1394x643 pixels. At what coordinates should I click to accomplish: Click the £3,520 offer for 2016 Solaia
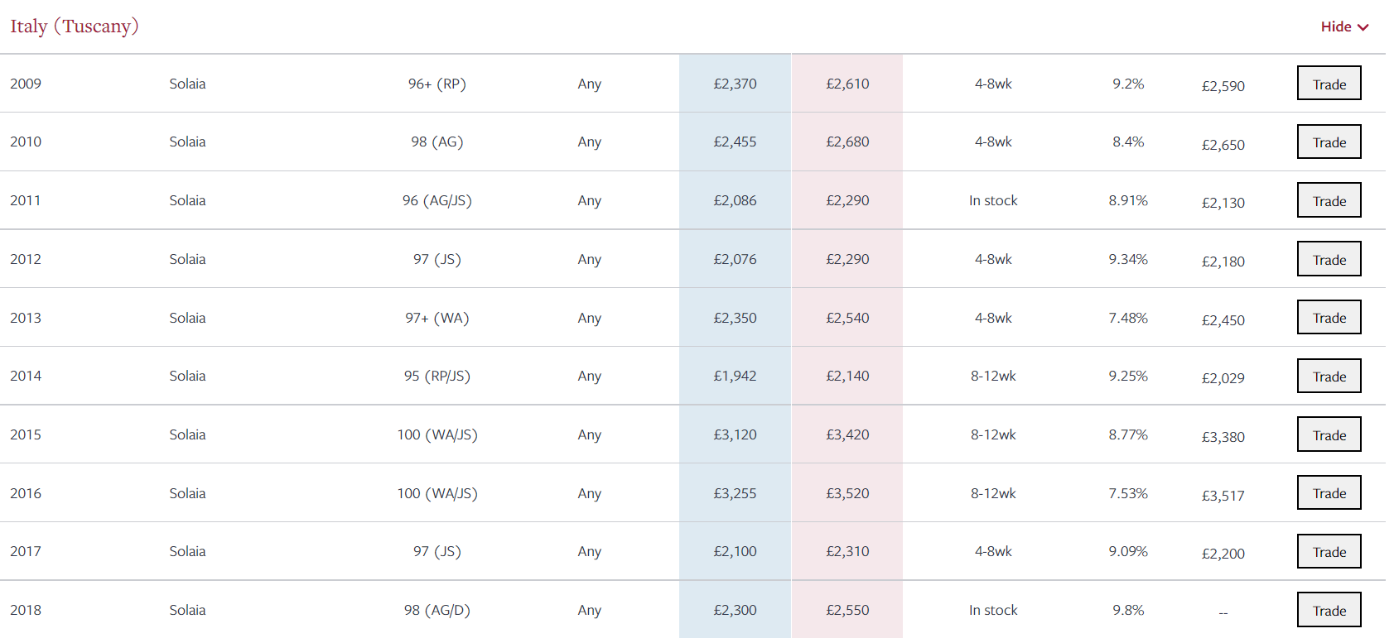point(847,493)
